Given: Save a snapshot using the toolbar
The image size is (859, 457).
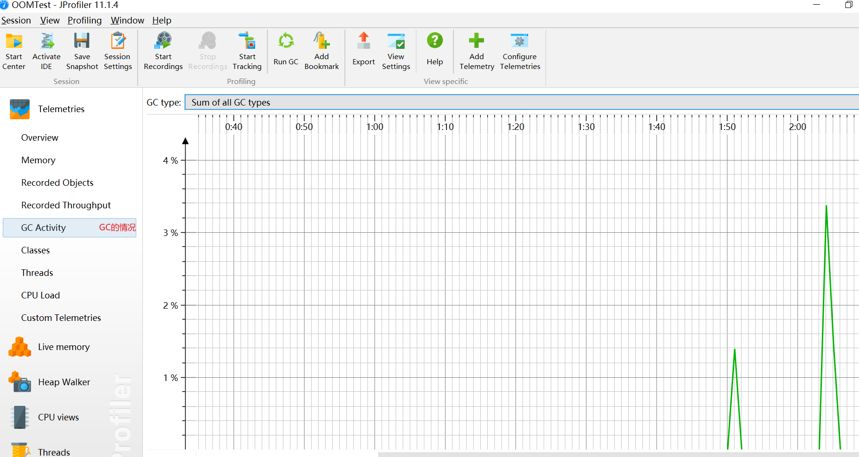Looking at the screenshot, I should click(x=82, y=51).
